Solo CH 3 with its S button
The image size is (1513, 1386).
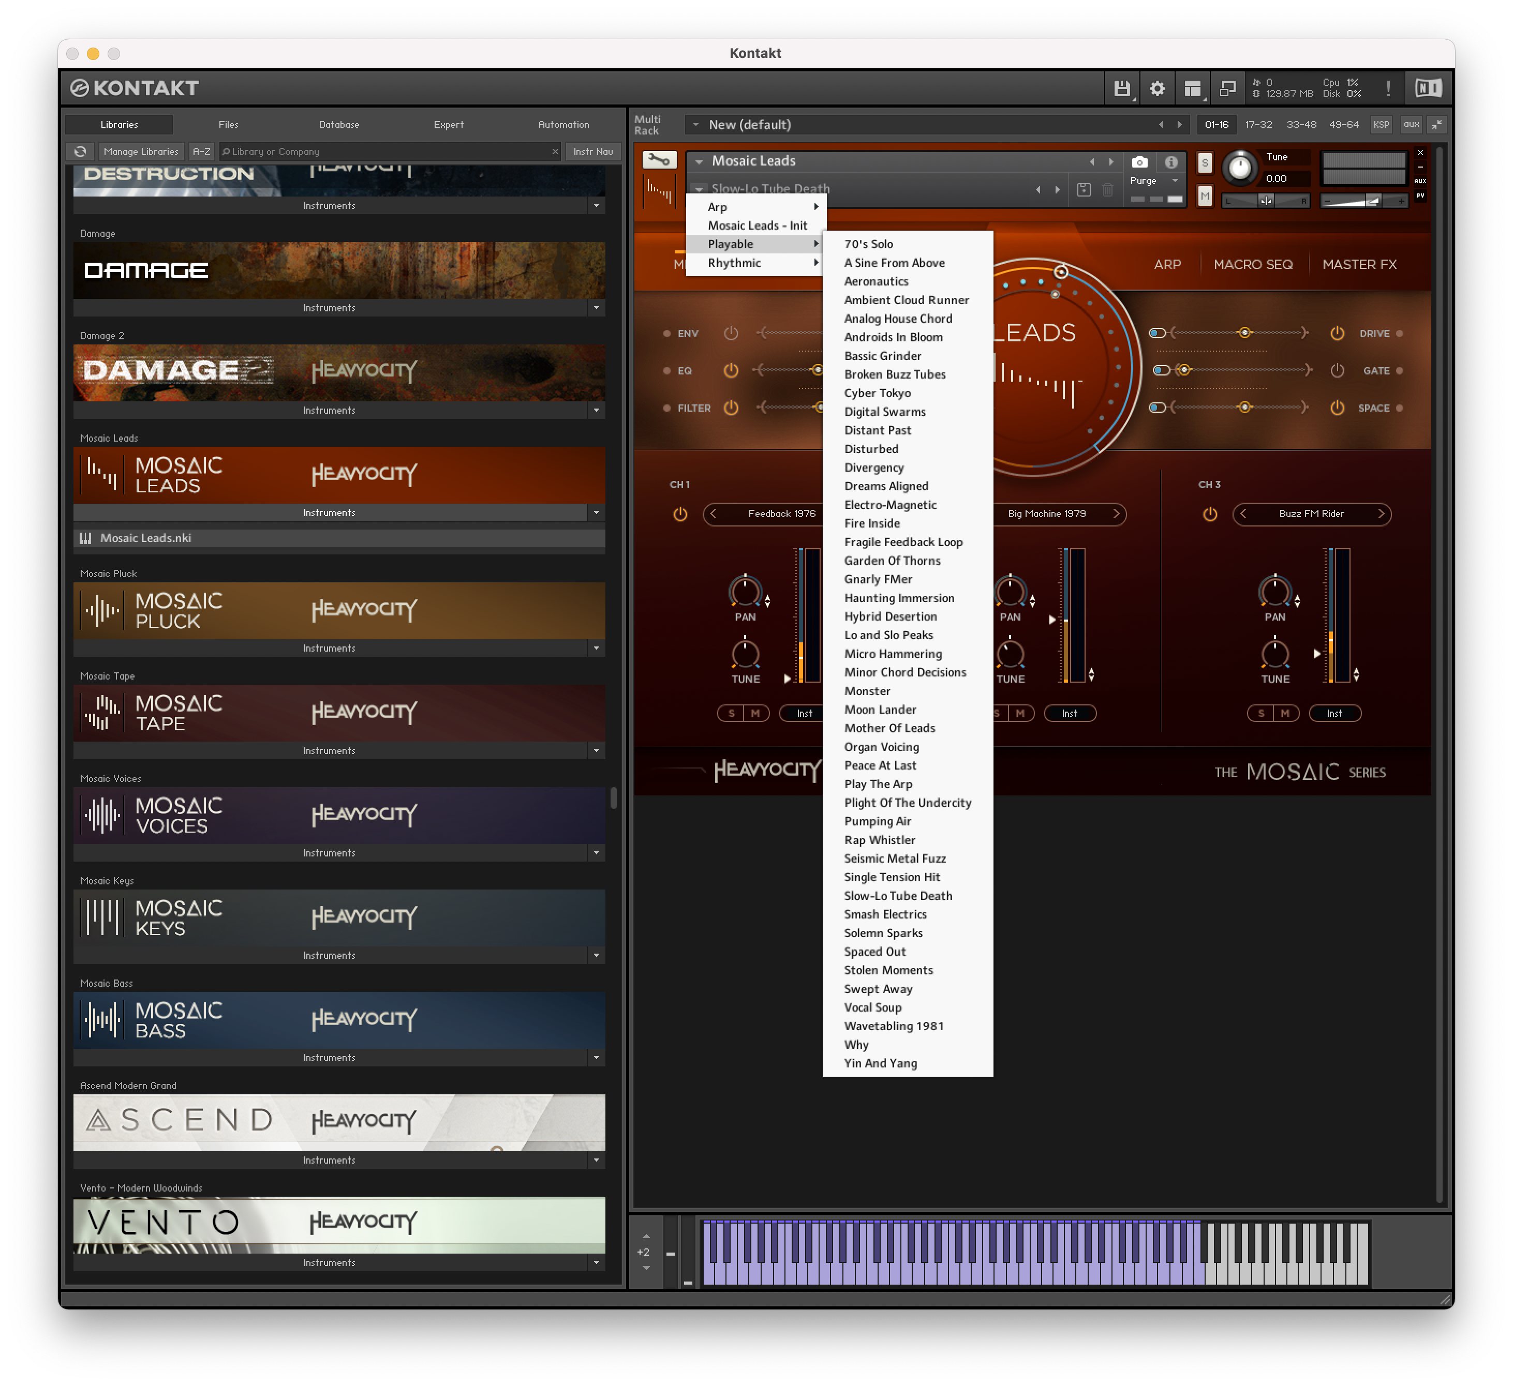tap(1261, 713)
